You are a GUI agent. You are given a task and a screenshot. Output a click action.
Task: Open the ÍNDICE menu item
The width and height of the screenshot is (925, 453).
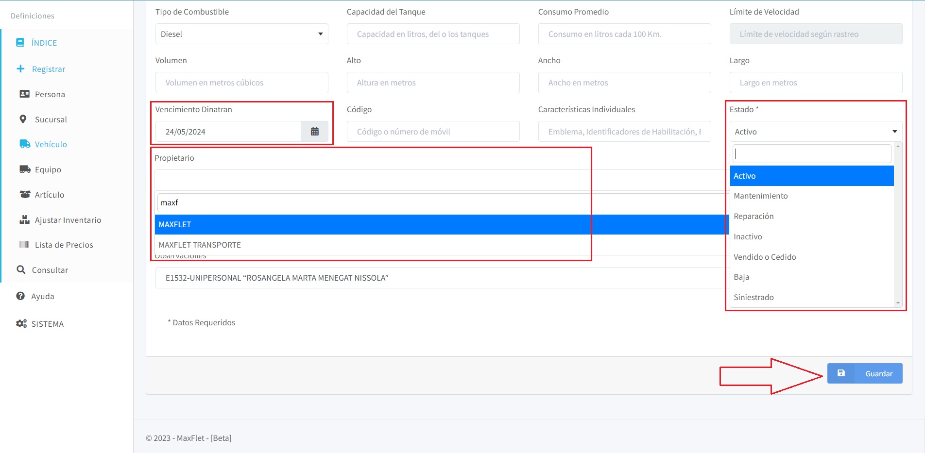(x=44, y=43)
